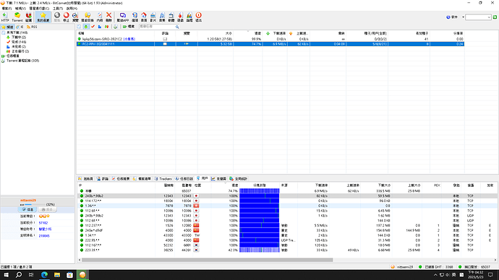499x280 pixels.
Task: Click the magnet link toolbar icon
Action: [29, 17]
